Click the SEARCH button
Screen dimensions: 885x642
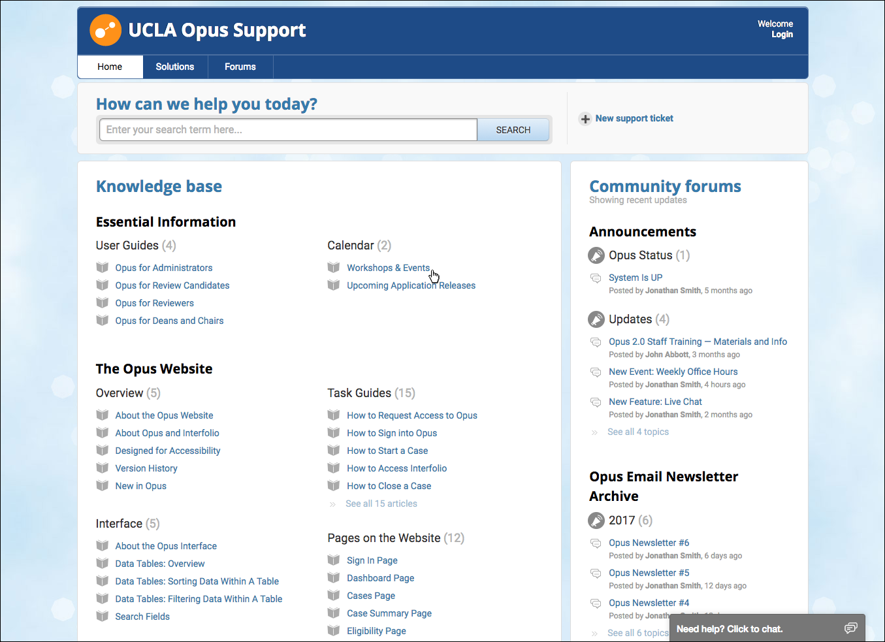pos(513,130)
